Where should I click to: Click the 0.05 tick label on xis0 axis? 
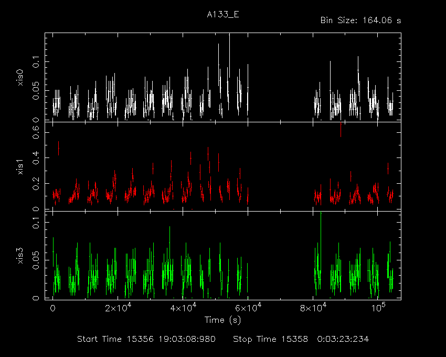pyautogui.click(x=36, y=91)
